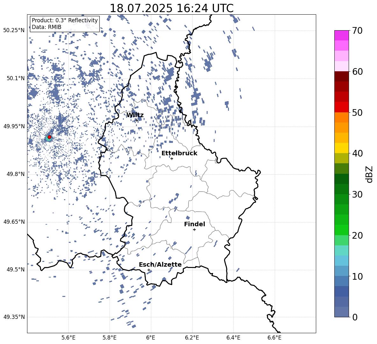Image resolution: width=377 pixels, height=344 pixels.
Task: Click the 40 colorbar tick label
Action: click(357, 153)
